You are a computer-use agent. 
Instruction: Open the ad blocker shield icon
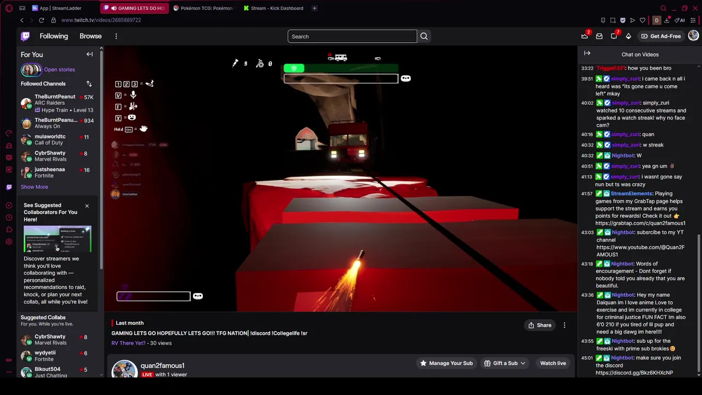click(x=622, y=20)
